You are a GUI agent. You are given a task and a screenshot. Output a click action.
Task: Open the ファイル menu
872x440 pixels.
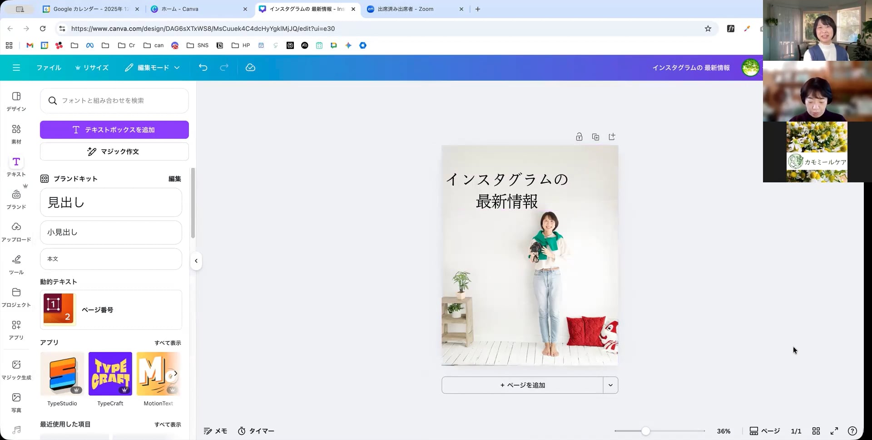[49, 68]
